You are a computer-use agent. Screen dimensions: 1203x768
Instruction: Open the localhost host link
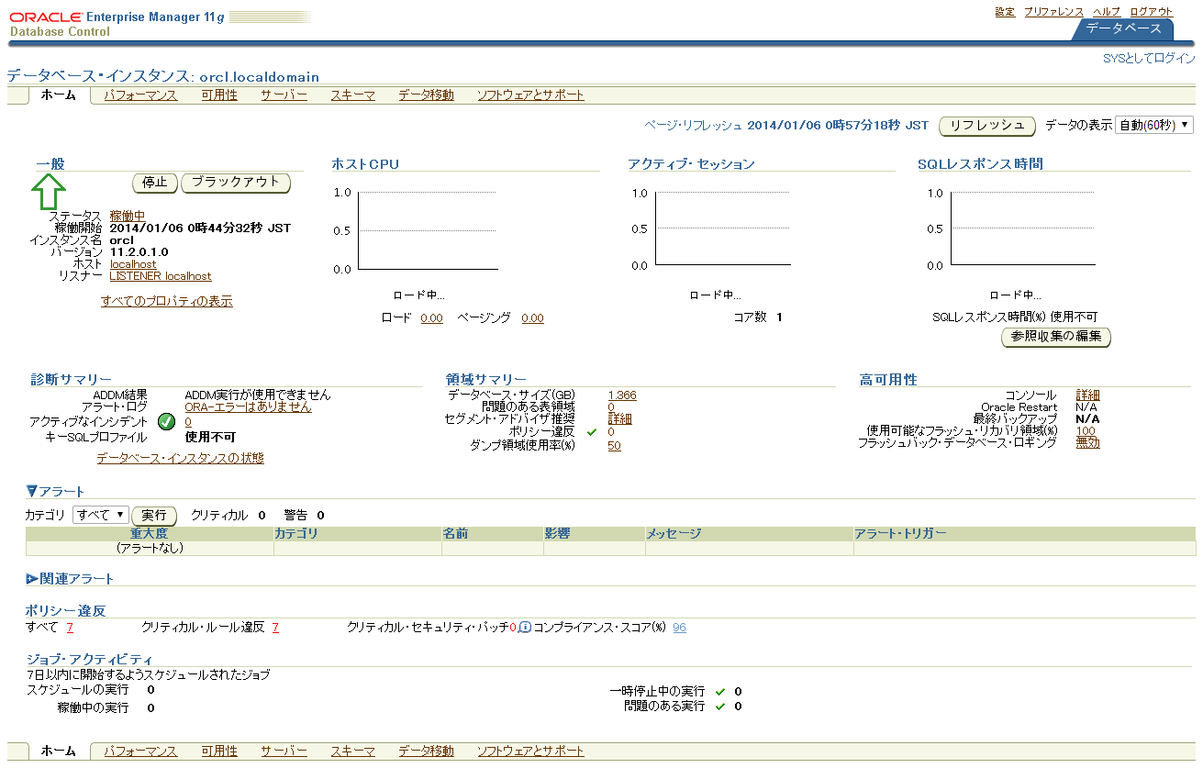[133, 264]
